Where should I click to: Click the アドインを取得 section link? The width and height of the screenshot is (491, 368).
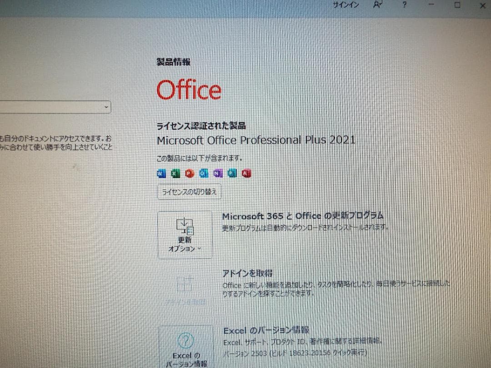247,273
